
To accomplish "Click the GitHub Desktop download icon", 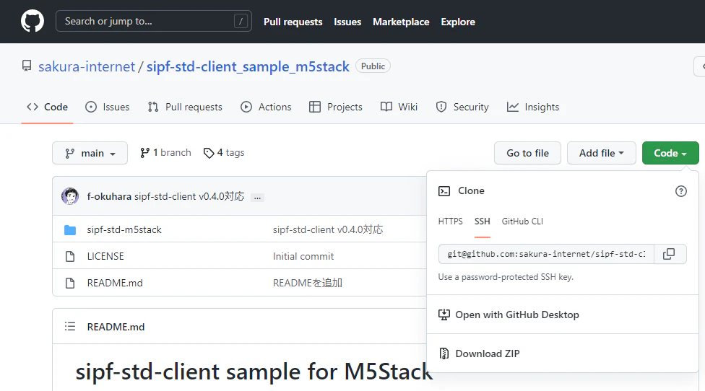I will [x=444, y=315].
